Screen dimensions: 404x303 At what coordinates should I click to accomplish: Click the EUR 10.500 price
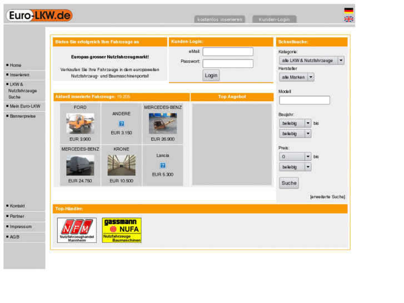coord(121,181)
